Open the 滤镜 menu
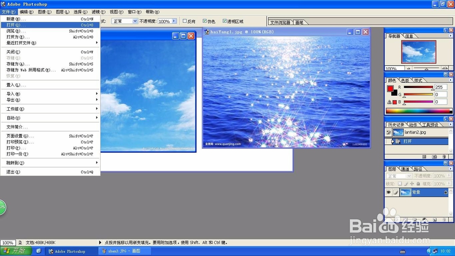 [x=98, y=12]
